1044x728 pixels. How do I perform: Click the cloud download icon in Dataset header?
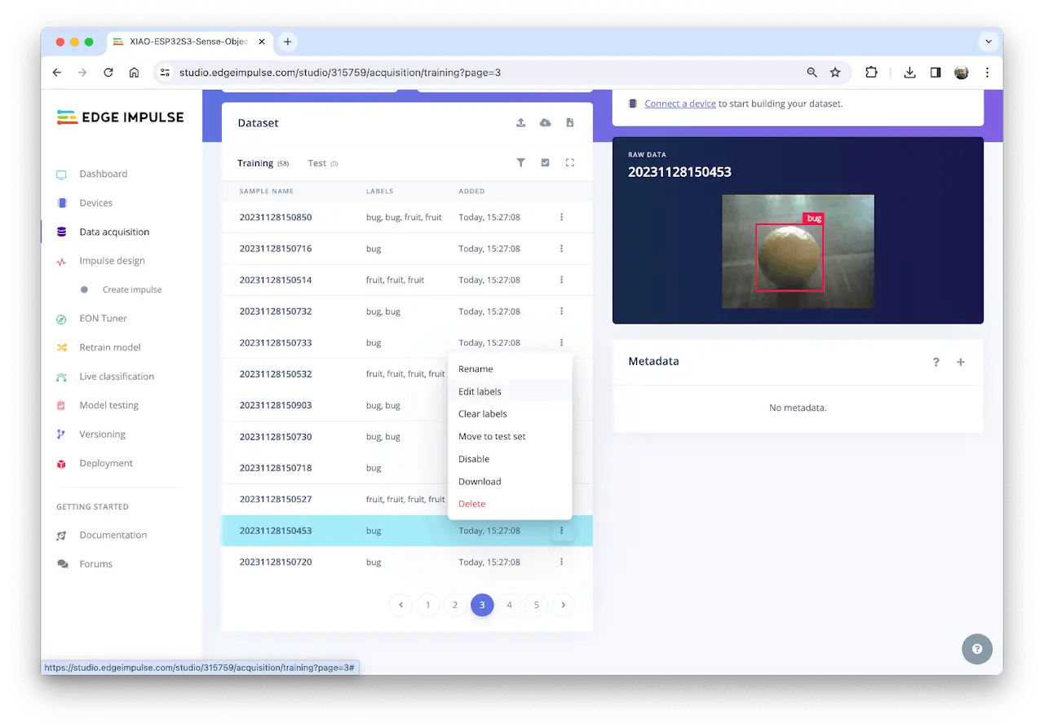click(545, 123)
